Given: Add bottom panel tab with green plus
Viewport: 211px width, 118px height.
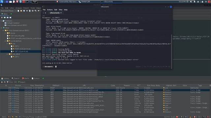Looking at the screenshot, I should [43, 78].
